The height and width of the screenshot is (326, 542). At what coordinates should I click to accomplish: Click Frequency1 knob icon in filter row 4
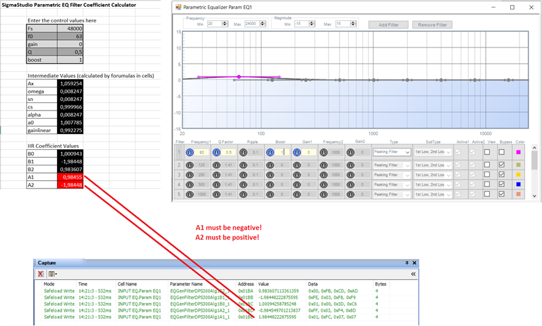(x=190, y=184)
